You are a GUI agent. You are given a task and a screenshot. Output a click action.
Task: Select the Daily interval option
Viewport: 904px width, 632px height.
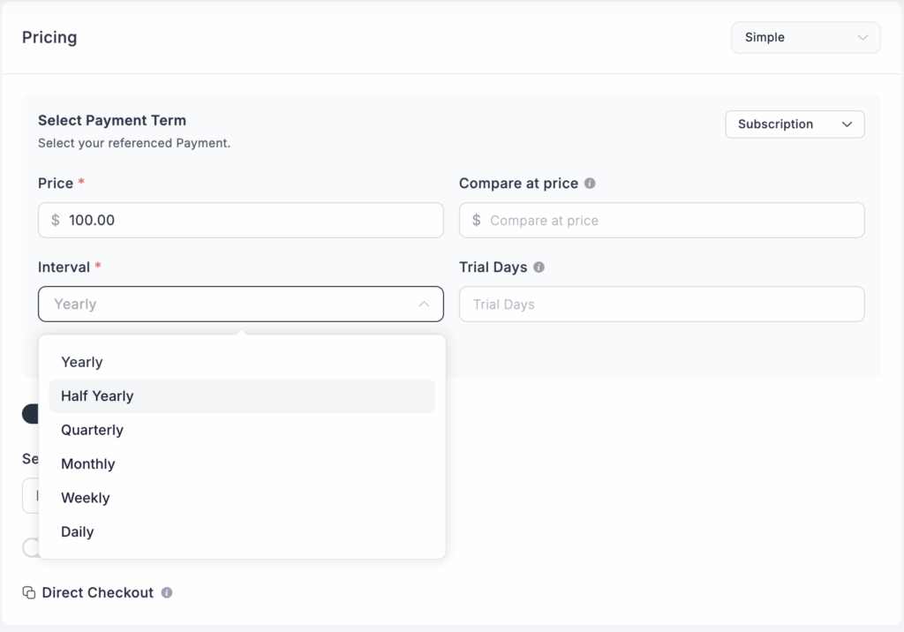(78, 532)
